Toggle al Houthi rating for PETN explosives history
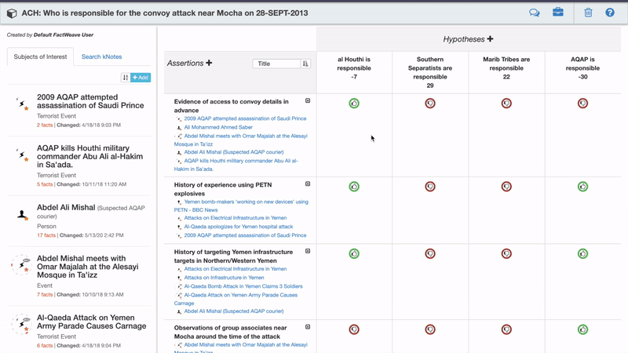628x353 pixels. (x=354, y=187)
